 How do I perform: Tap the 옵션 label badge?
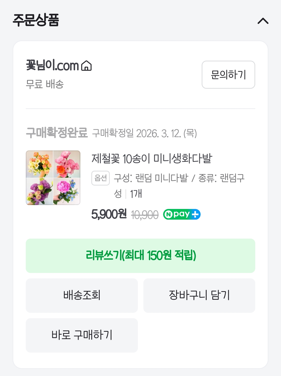[x=100, y=178]
